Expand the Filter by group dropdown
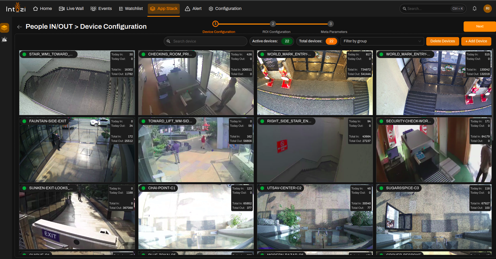This screenshot has height=259, width=496. pos(382,41)
